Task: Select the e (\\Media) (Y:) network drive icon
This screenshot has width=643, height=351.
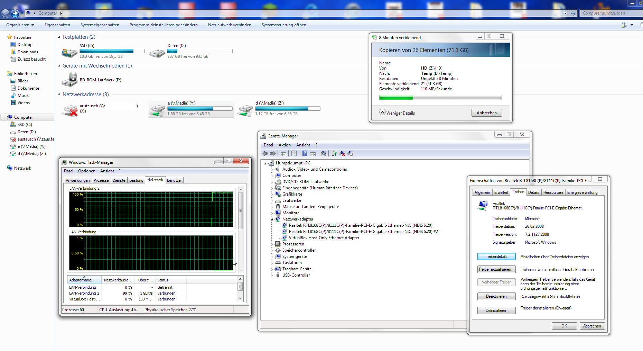Action: 157,110
